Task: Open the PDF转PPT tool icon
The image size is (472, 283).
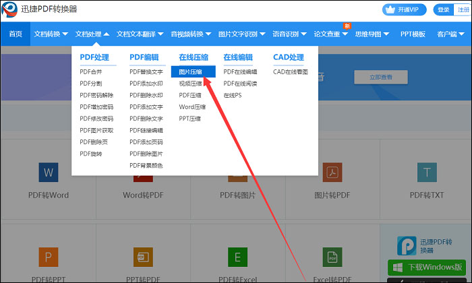Action: (49, 257)
